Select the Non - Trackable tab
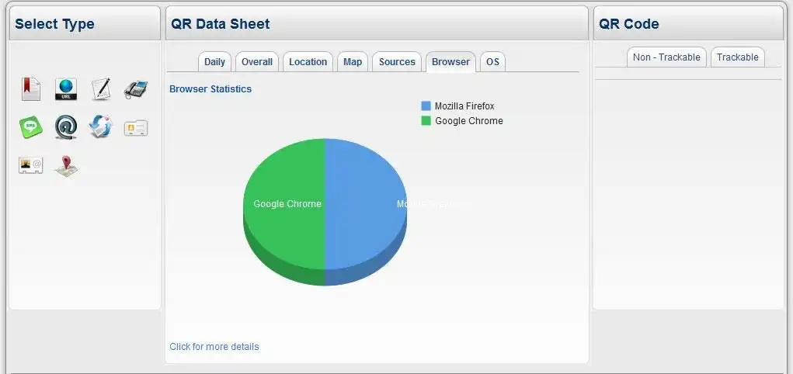793x374 pixels. click(666, 57)
